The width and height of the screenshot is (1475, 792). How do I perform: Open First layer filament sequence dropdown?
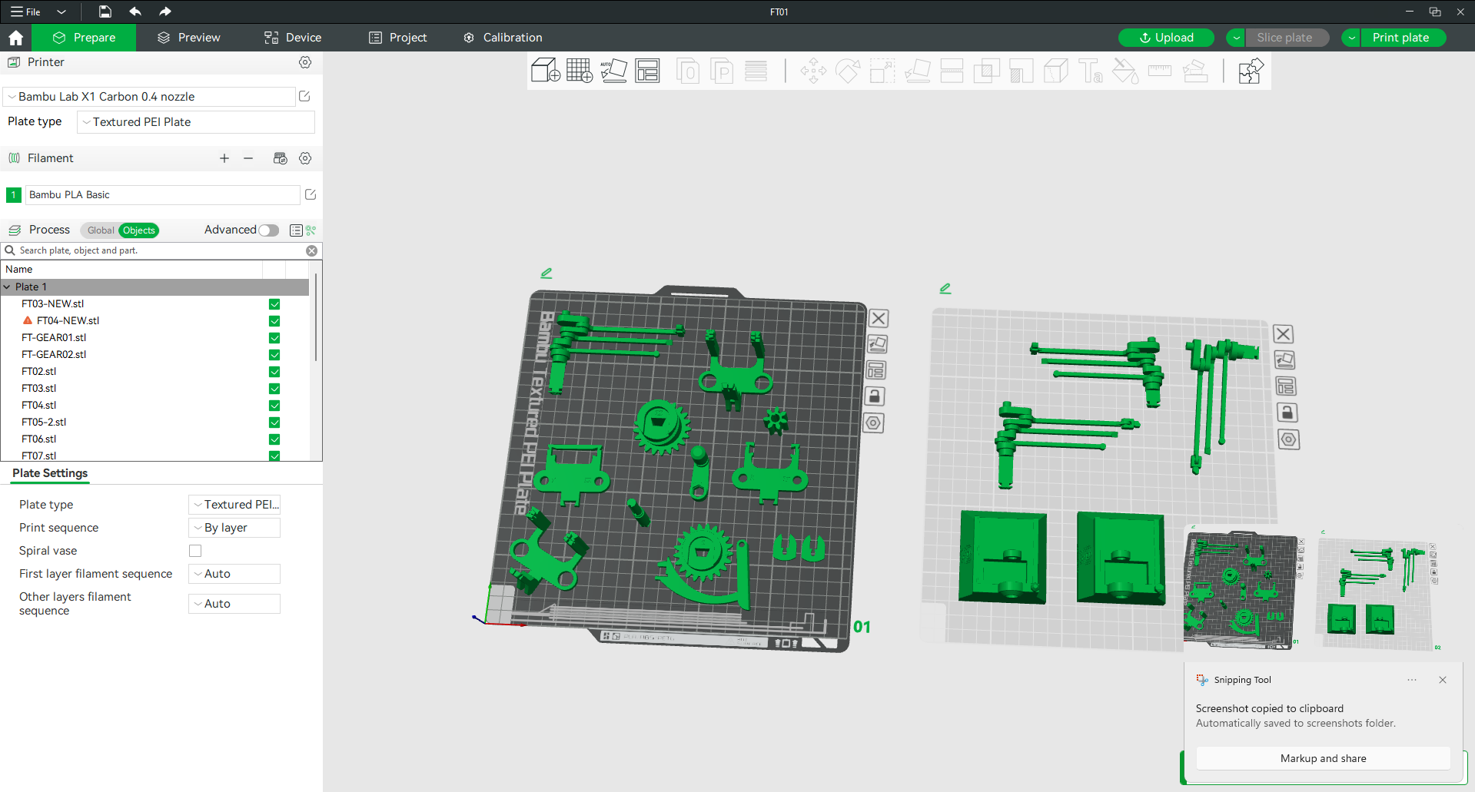point(234,574)
